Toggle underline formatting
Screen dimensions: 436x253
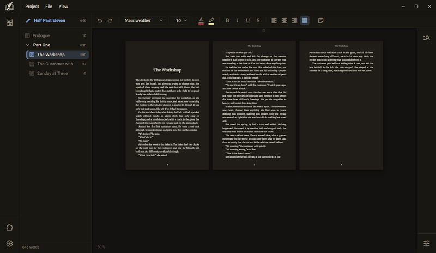248,21
